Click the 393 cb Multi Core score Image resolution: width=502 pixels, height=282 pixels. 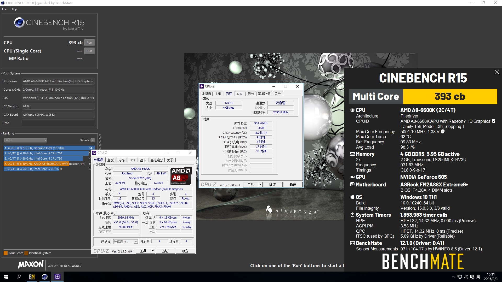450,97
